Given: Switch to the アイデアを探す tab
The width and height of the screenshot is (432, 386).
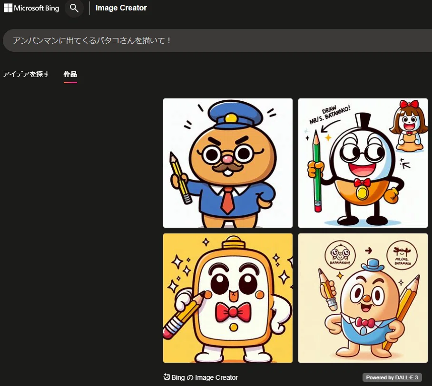Looking at the screenshot, I should click(x=26, y=74).
